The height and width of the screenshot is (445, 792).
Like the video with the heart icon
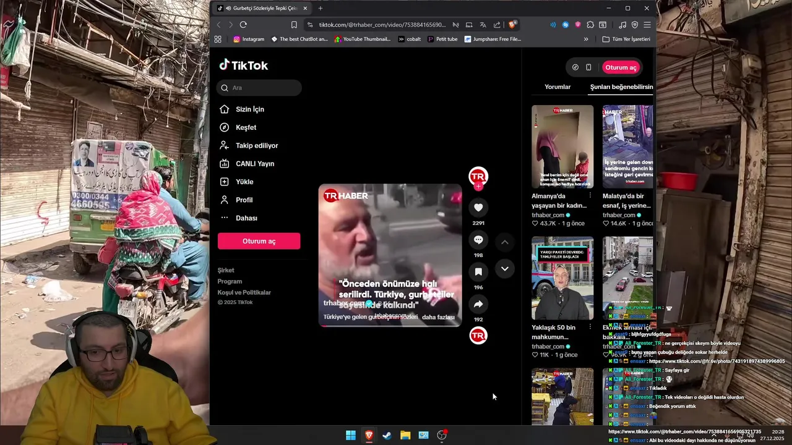coord(478,208)
